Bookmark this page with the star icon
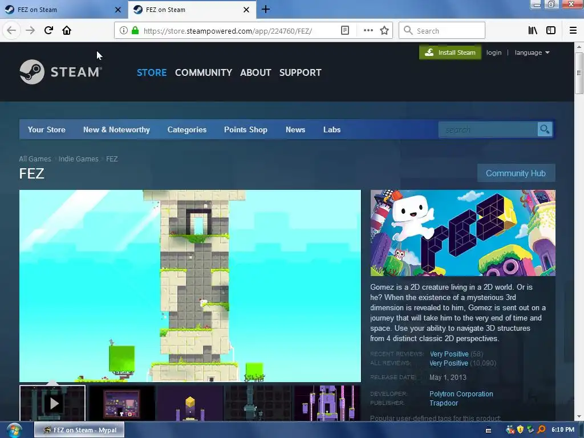 point(384,31)
